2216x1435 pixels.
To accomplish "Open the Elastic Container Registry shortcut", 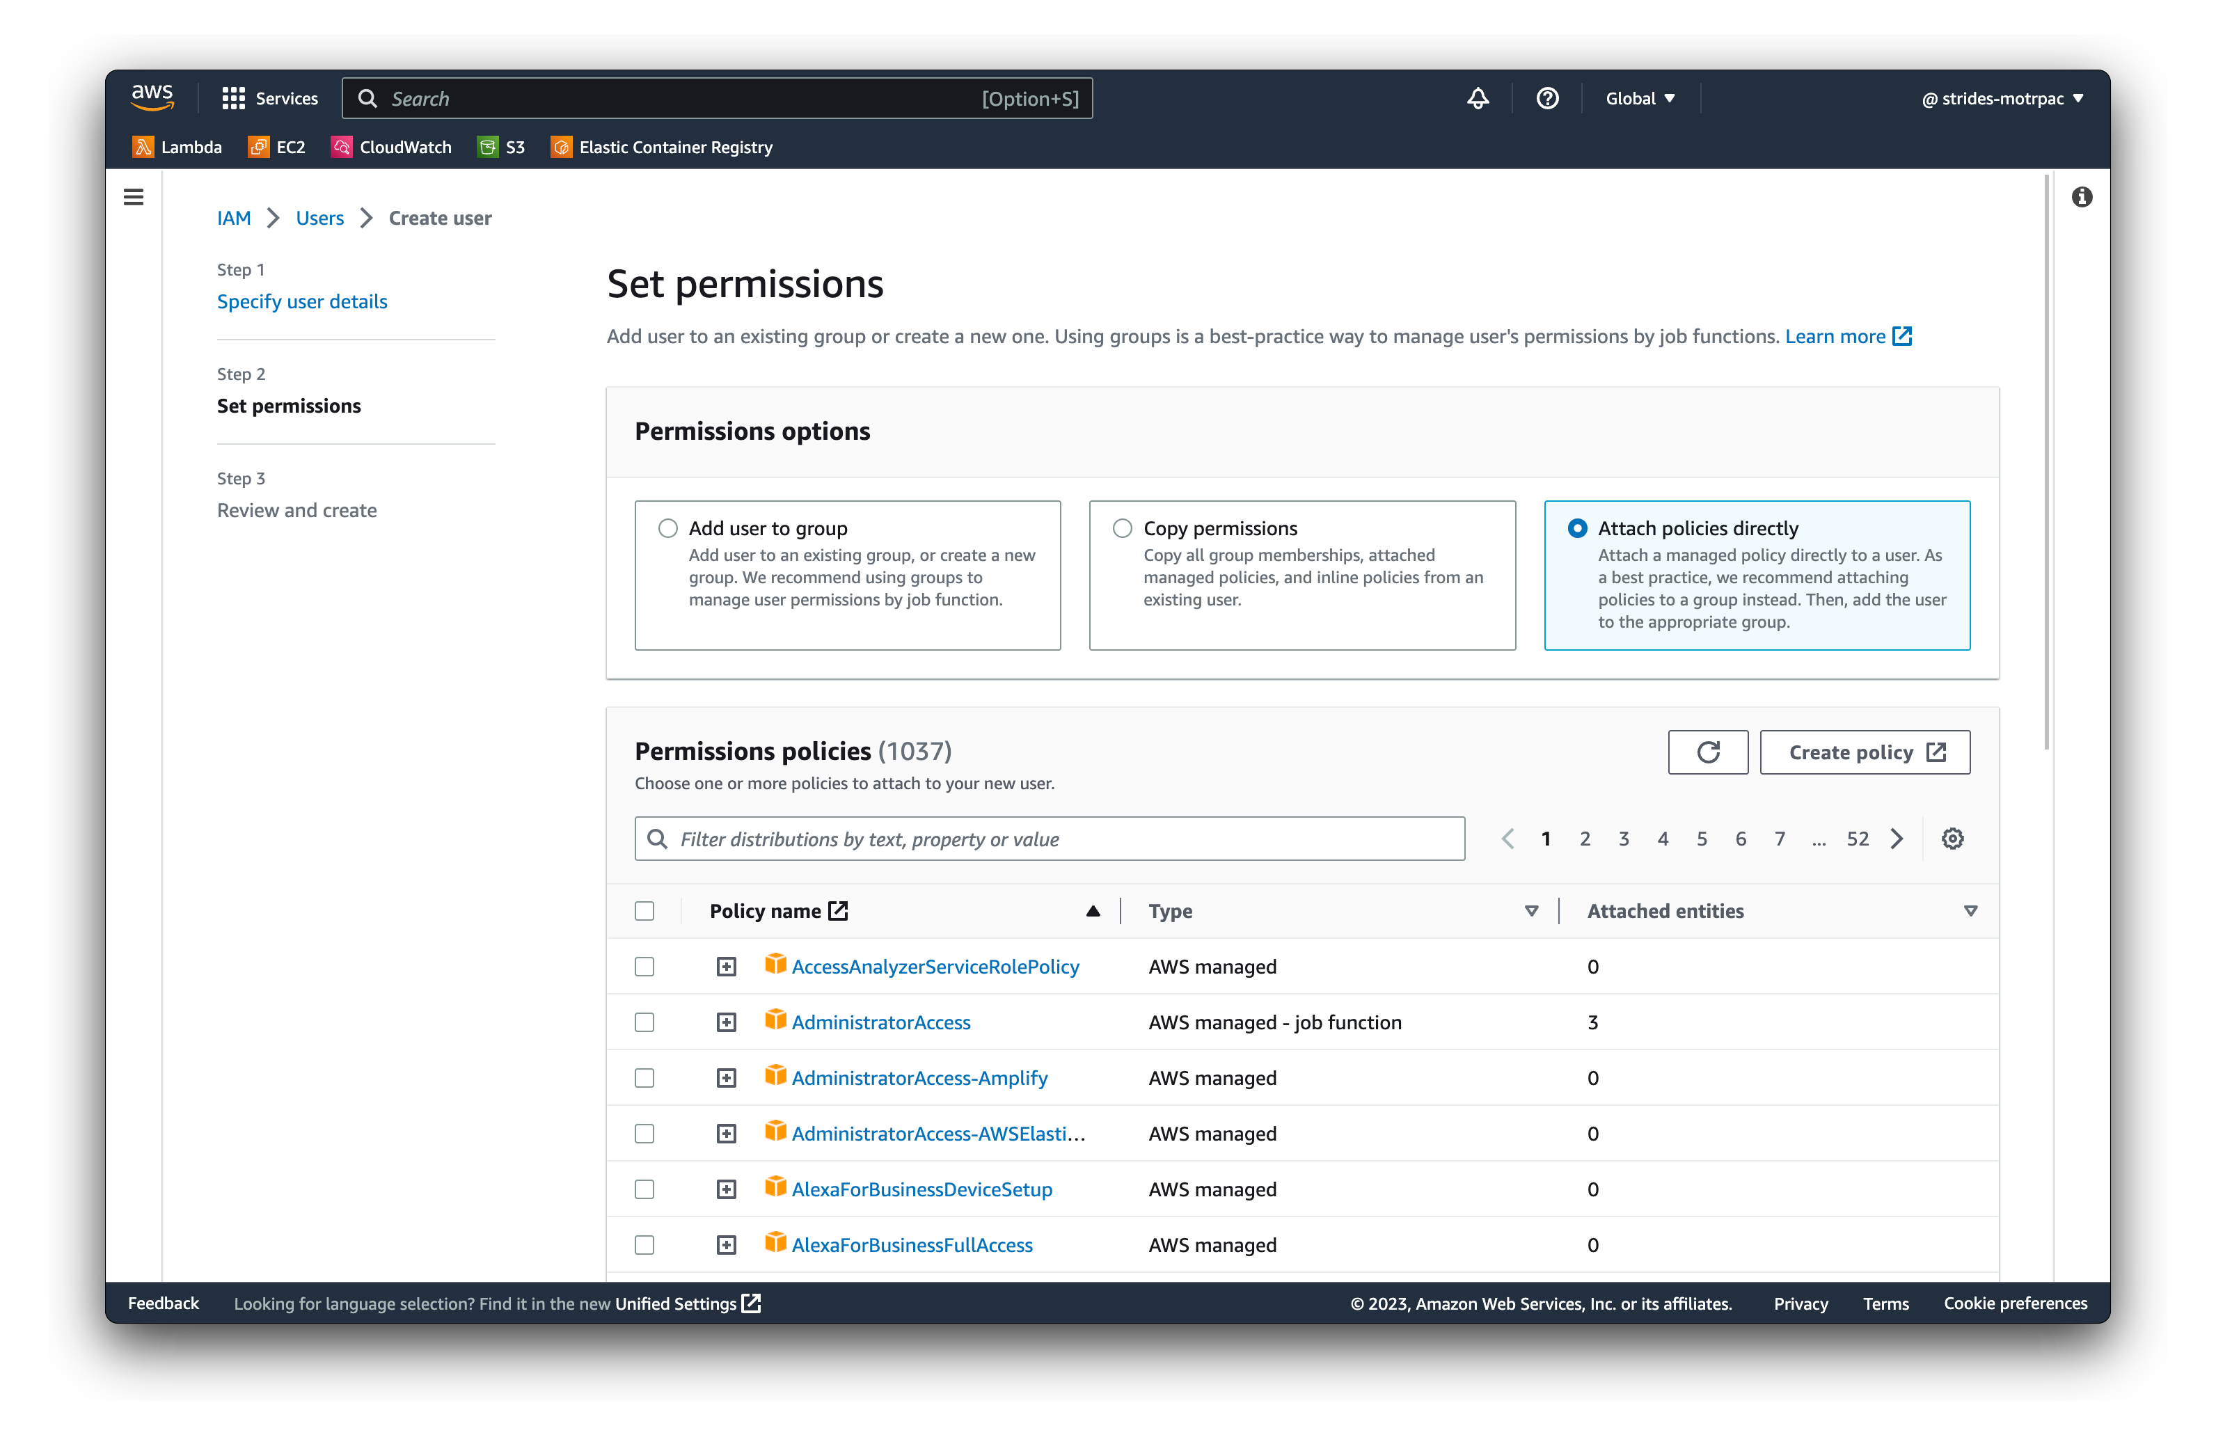I will (662, 147).
